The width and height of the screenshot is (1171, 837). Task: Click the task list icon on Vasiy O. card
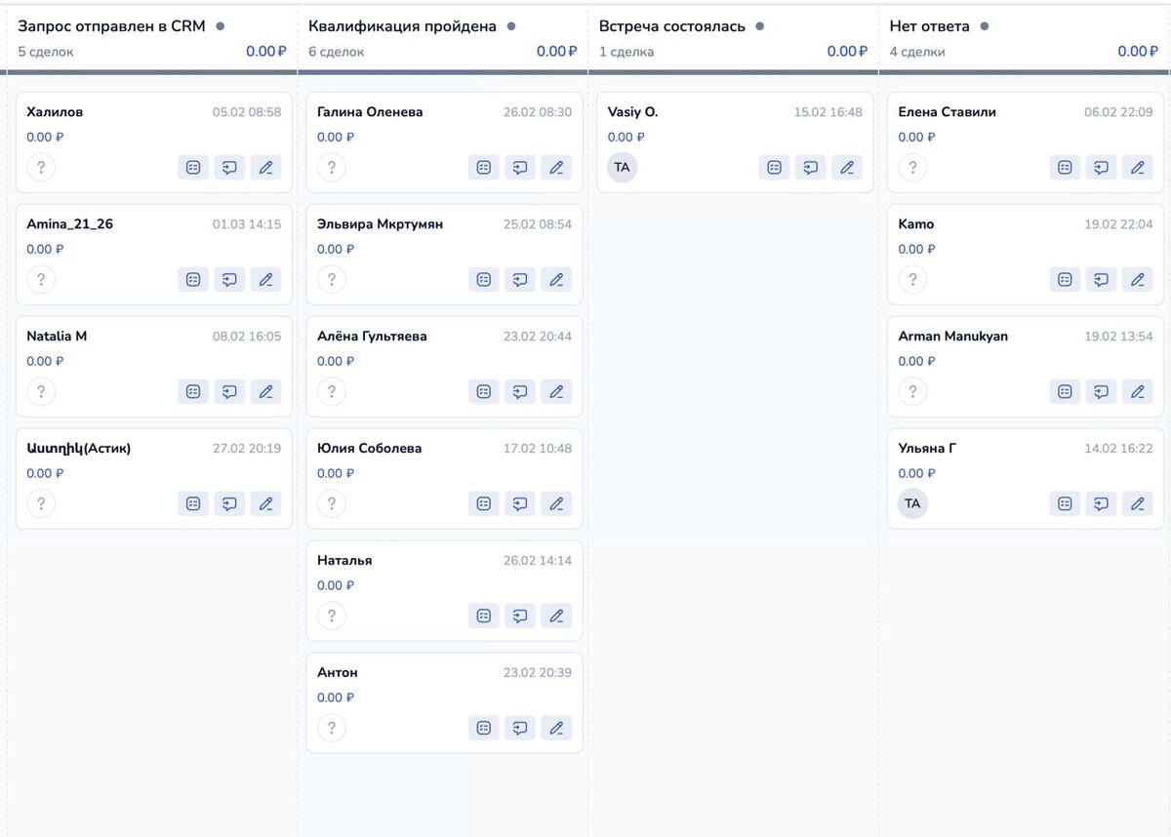click(774, 168)
